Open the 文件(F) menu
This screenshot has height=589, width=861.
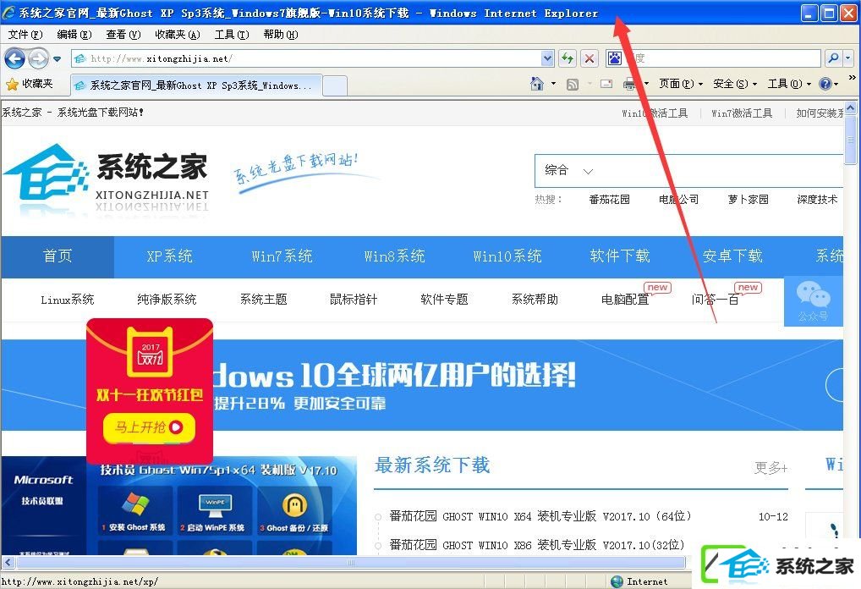tap(25, 35)
